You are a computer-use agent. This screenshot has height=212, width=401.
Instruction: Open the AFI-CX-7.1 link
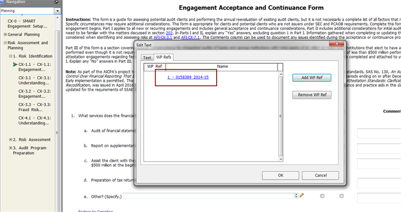(x=190, y=38)
